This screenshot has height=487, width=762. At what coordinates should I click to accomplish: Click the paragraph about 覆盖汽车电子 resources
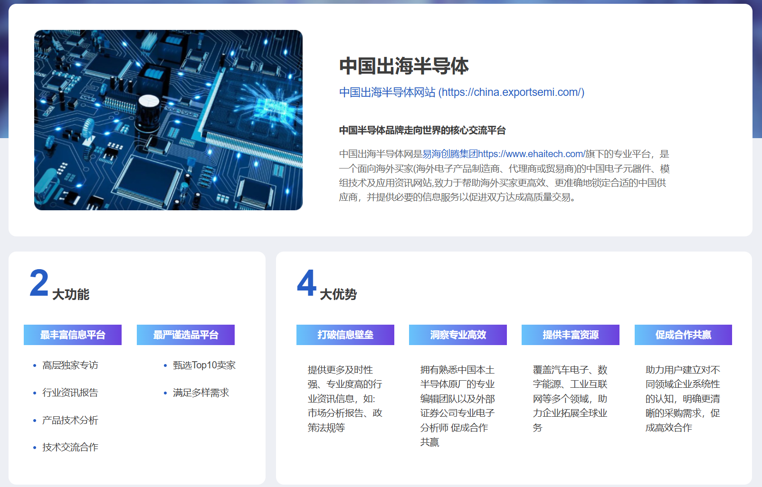pyautogui.click(x=570, y=398)
